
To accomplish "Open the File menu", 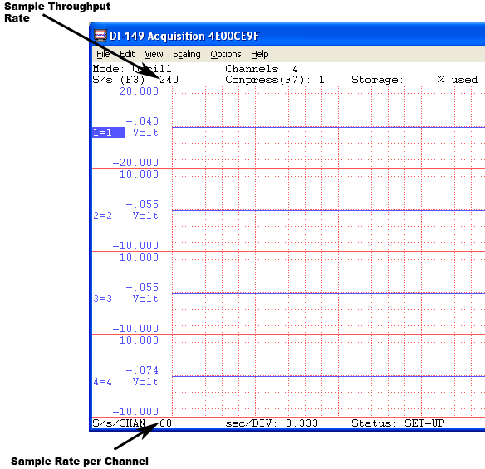I will [x=103, y=54].
